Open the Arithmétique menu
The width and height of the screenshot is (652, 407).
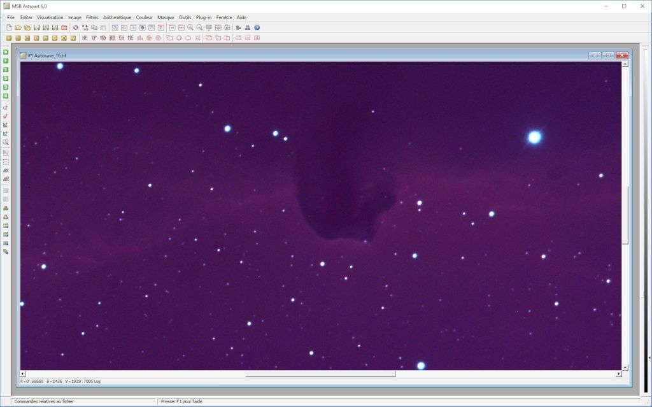117,17
